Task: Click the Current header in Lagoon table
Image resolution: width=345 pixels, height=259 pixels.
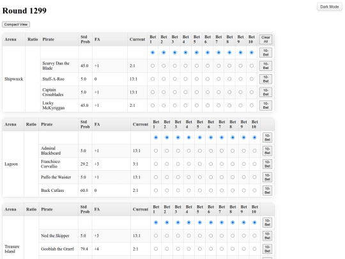Action: point(141,125)
